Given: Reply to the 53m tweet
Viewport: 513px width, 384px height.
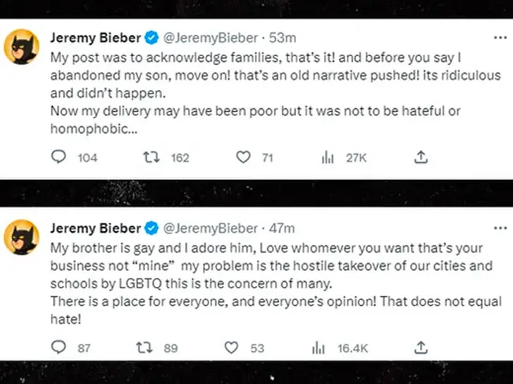Looking at the screenshot, I should (x=61, y=158).
